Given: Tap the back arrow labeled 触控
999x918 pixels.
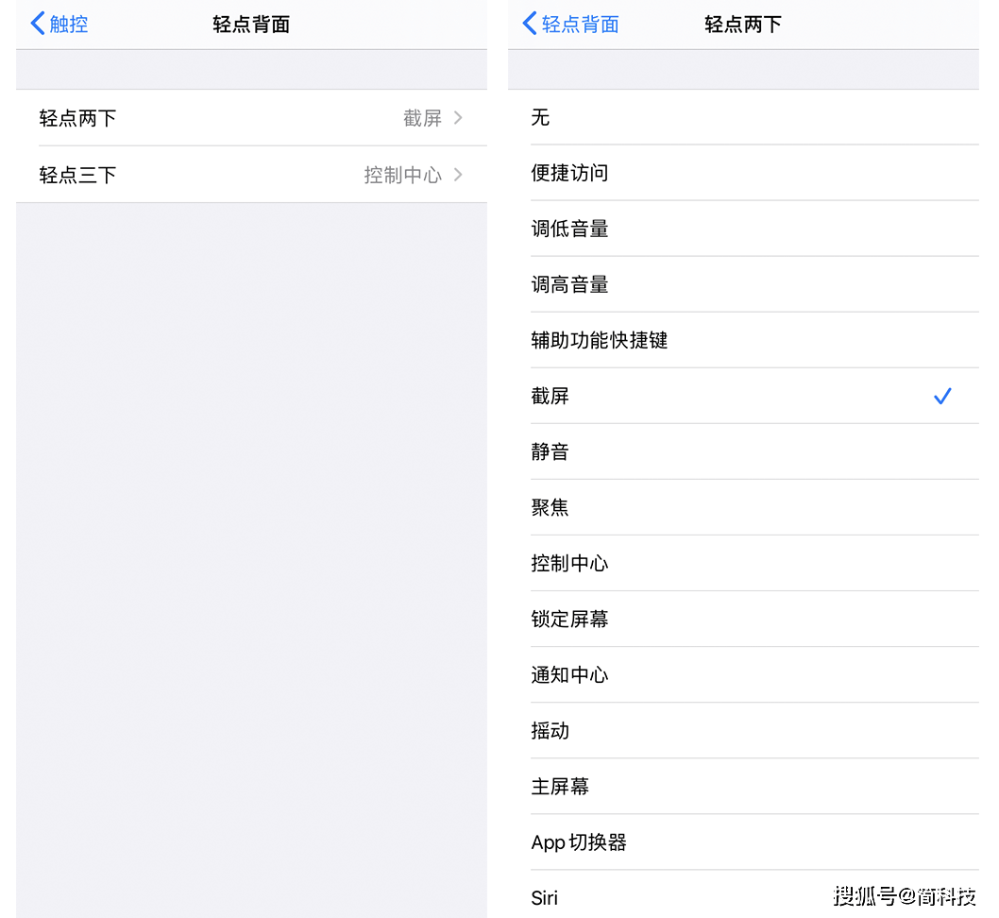Looking at the screenshot, I should tap(58, 24).
